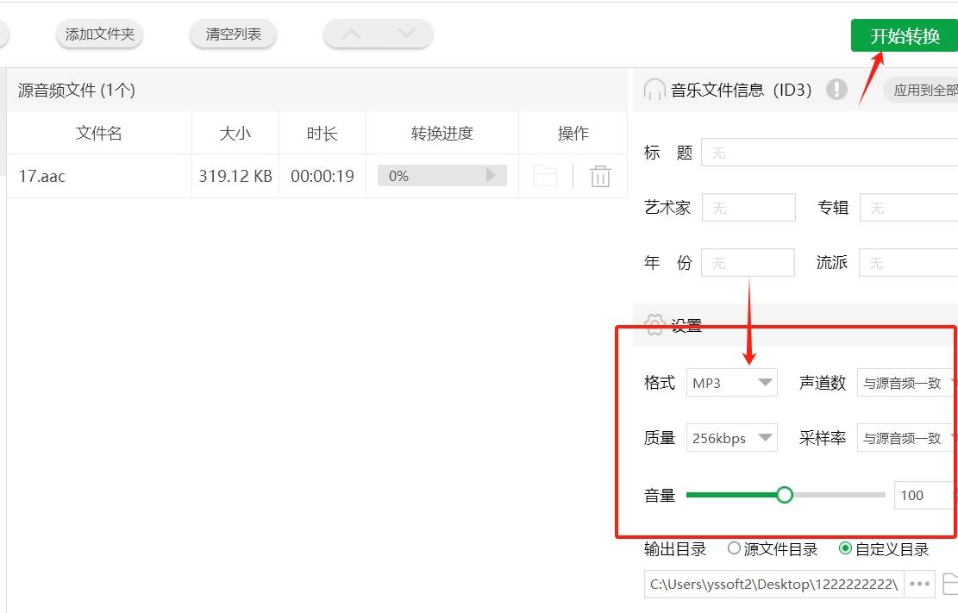
Task: Select the 源文件目录 radio button
Action: point(735,548)
